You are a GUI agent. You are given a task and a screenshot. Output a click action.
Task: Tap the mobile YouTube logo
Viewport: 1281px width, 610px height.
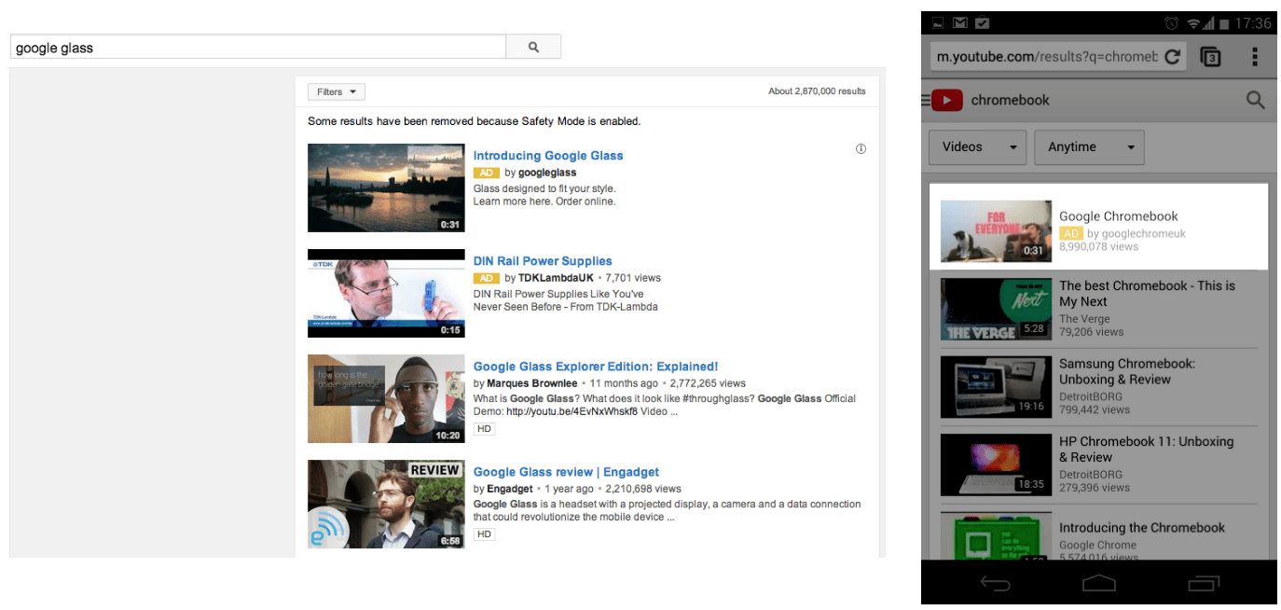coord(946,100)
